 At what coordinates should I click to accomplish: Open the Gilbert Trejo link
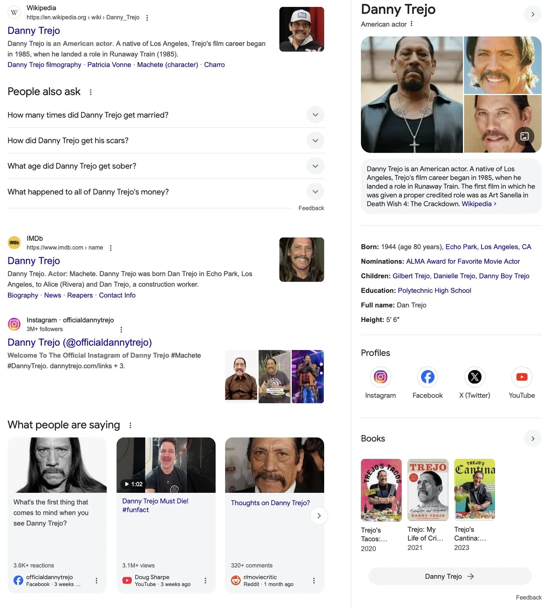(x=411, y=276)
